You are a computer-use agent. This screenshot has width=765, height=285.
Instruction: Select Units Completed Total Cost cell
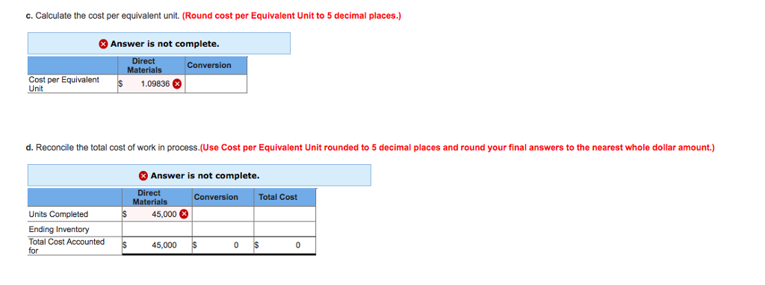pyautogui.click(x=285, y=214)
